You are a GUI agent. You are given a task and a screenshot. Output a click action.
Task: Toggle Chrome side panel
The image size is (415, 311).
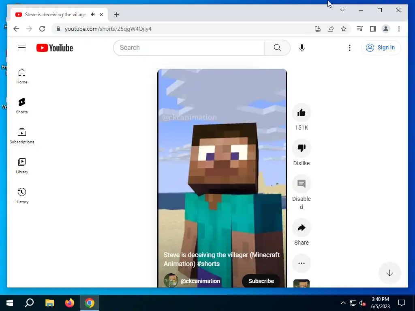[x=373, y=29]
